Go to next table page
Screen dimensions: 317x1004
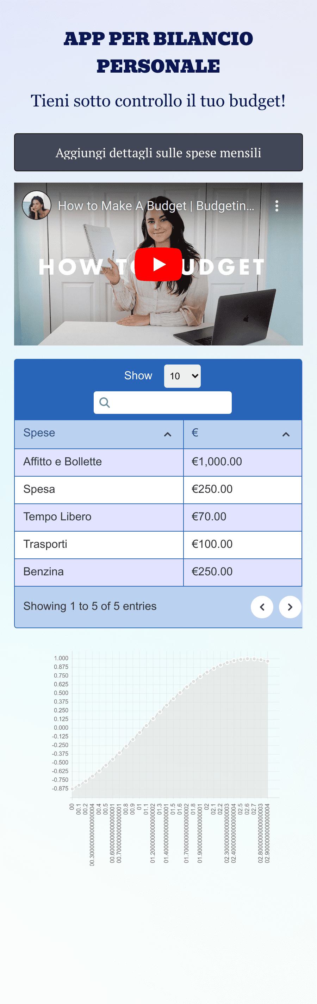tap(290, 607)
